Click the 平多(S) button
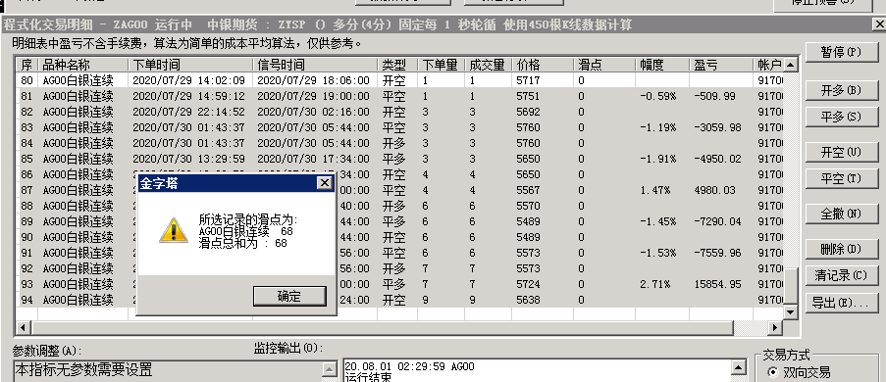Image resolution: width=886 pixels, height=382 pixels. [842, 117]
